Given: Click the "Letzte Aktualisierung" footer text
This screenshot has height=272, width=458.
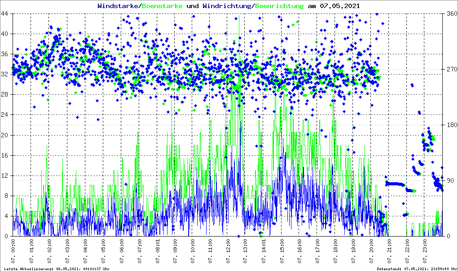Looking at the screenshot, I should (57, 269).
